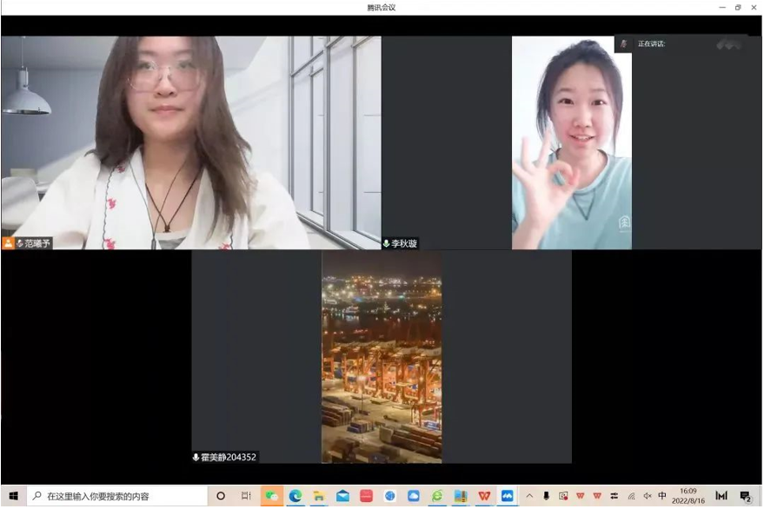This screenshot has height=509, width=764.
Task: Open the Mail app in taskbar
Action: pyautogui.click(x=342, y=496)
